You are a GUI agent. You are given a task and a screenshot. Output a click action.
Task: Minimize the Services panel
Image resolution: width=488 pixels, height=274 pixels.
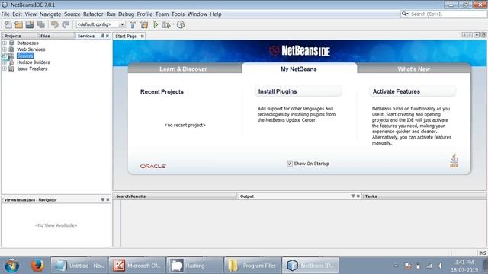tap(102, 36)
